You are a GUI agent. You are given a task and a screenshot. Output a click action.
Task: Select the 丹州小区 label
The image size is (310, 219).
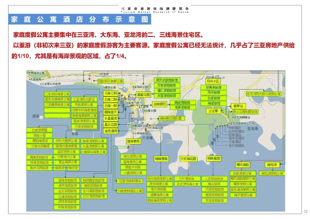[x=214, y=82]
